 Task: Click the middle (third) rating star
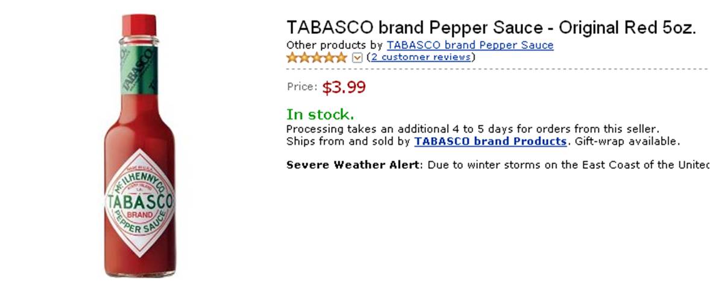[x=317, y=57]
